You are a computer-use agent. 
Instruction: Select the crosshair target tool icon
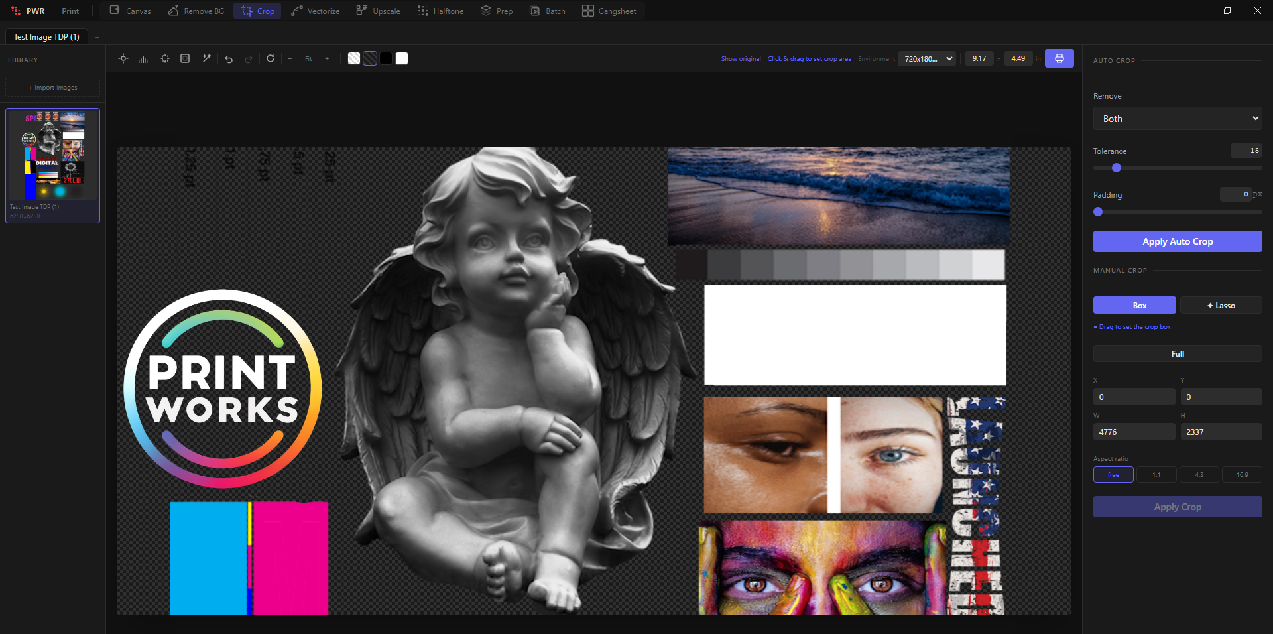pyautogui.click(x=123, y=58)
